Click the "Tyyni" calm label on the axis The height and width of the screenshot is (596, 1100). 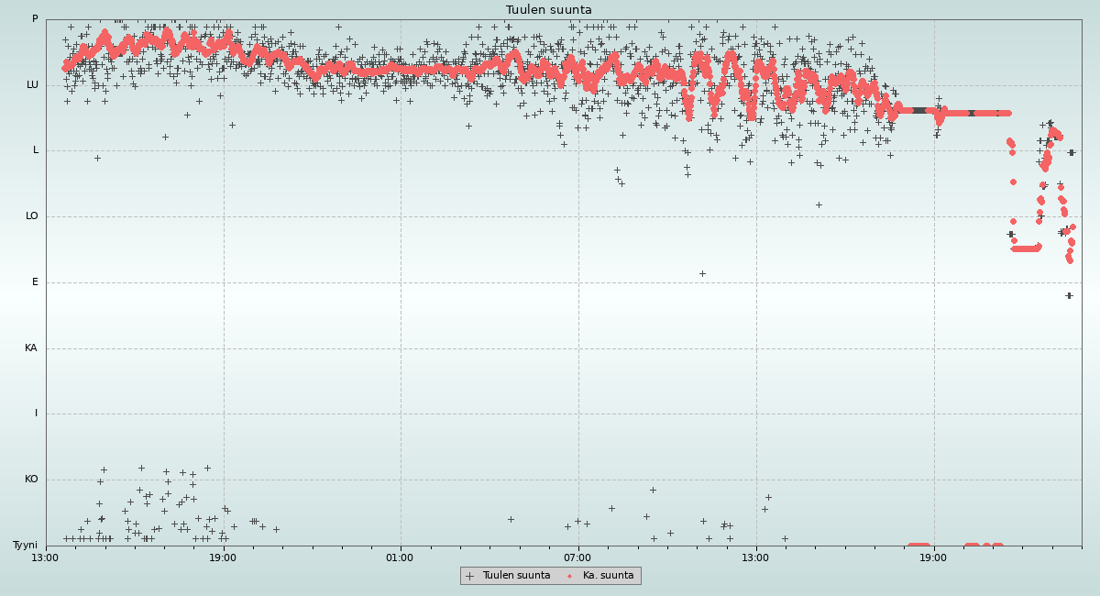pos(25,546)
